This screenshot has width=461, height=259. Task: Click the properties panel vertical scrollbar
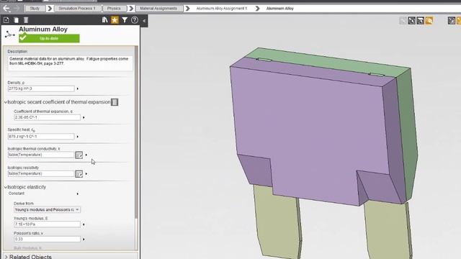(x=136, y=132)
